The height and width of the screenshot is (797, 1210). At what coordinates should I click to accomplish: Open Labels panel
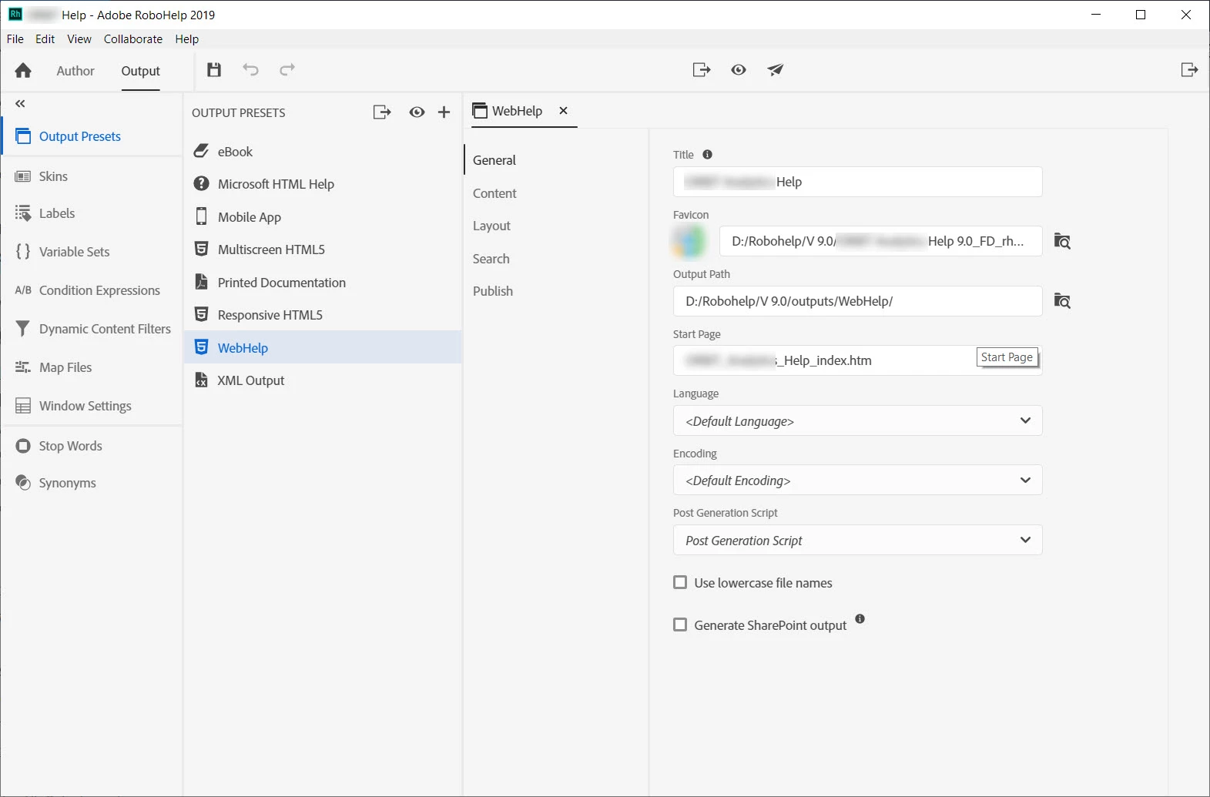92,213
